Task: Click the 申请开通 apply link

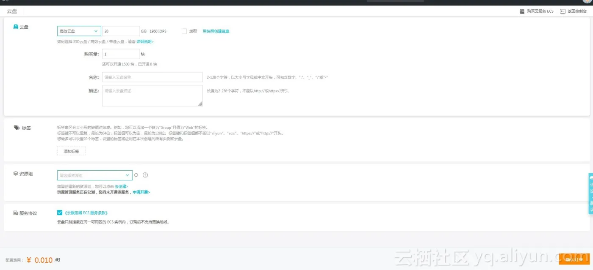Action: pos(141,192)
